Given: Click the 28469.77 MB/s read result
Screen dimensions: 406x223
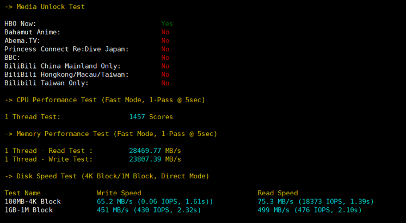Looking at the screenshot, I should 155,151.
